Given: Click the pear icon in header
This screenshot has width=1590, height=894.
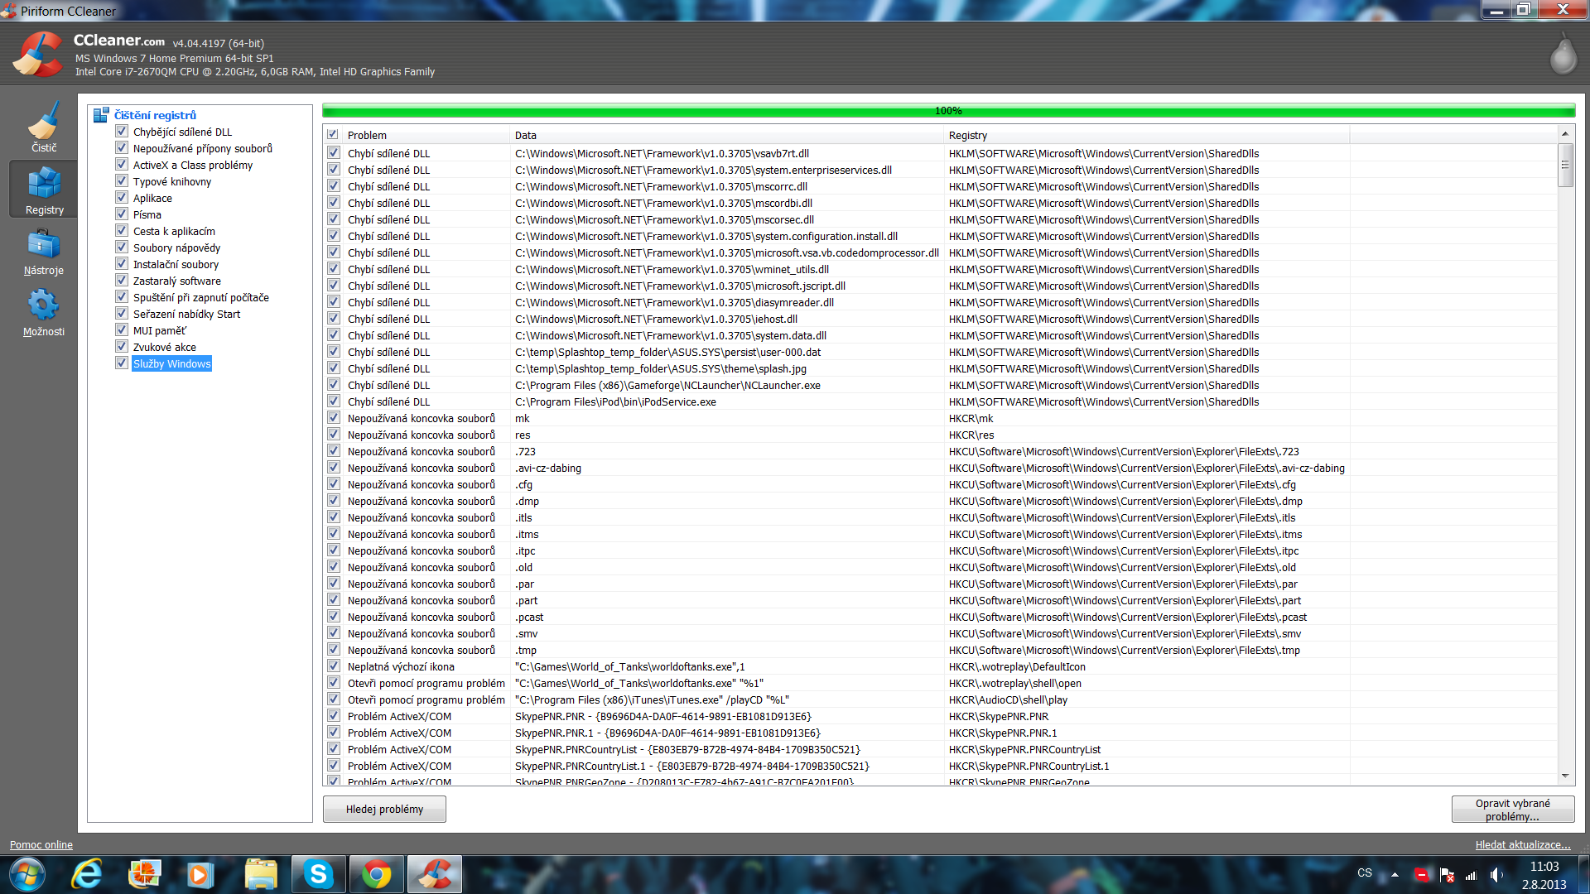Looking at the screenshot, I should click(1563, 55).
